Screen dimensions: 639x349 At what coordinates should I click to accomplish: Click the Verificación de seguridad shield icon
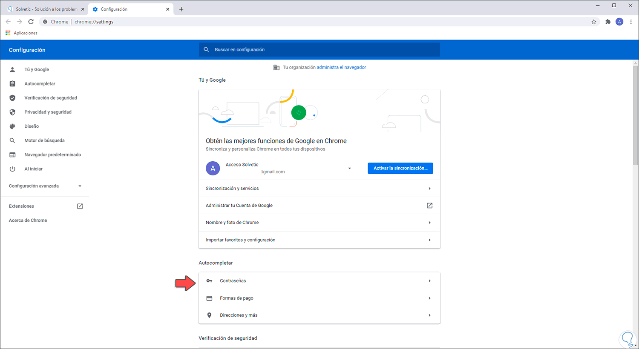coord(12,98)
